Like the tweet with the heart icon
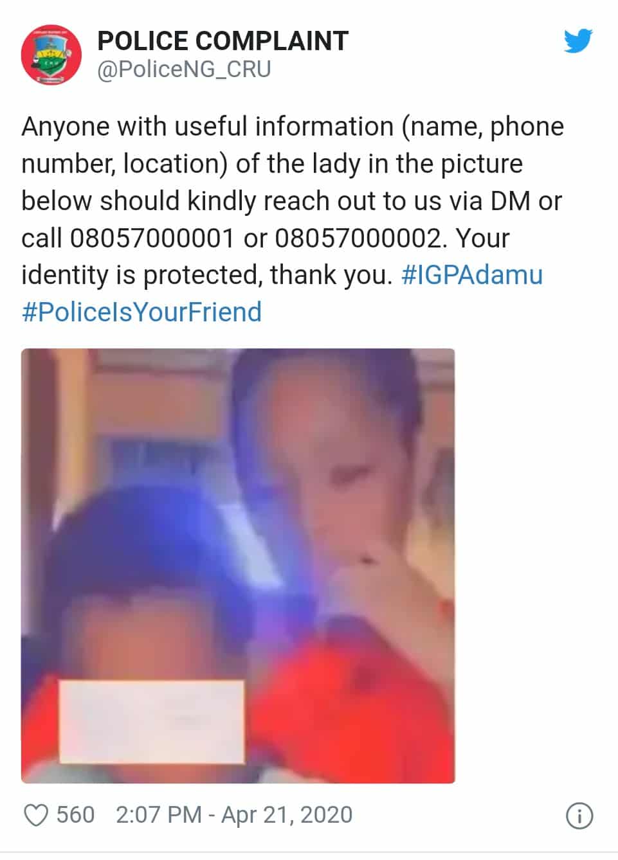Viewport: 618px width, 860px height. [x=36, y=816]
